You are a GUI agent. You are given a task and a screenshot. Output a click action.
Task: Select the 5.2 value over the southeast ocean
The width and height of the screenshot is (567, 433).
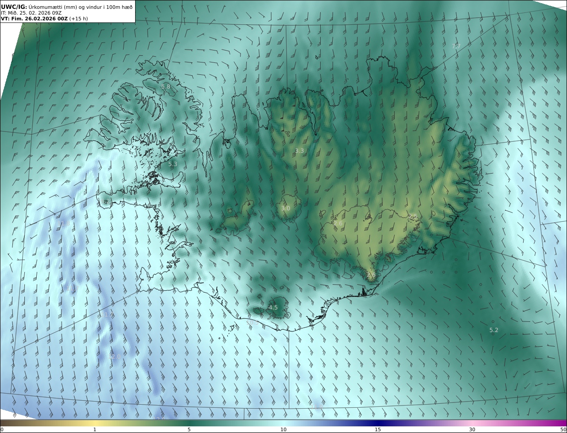point(494,330)
